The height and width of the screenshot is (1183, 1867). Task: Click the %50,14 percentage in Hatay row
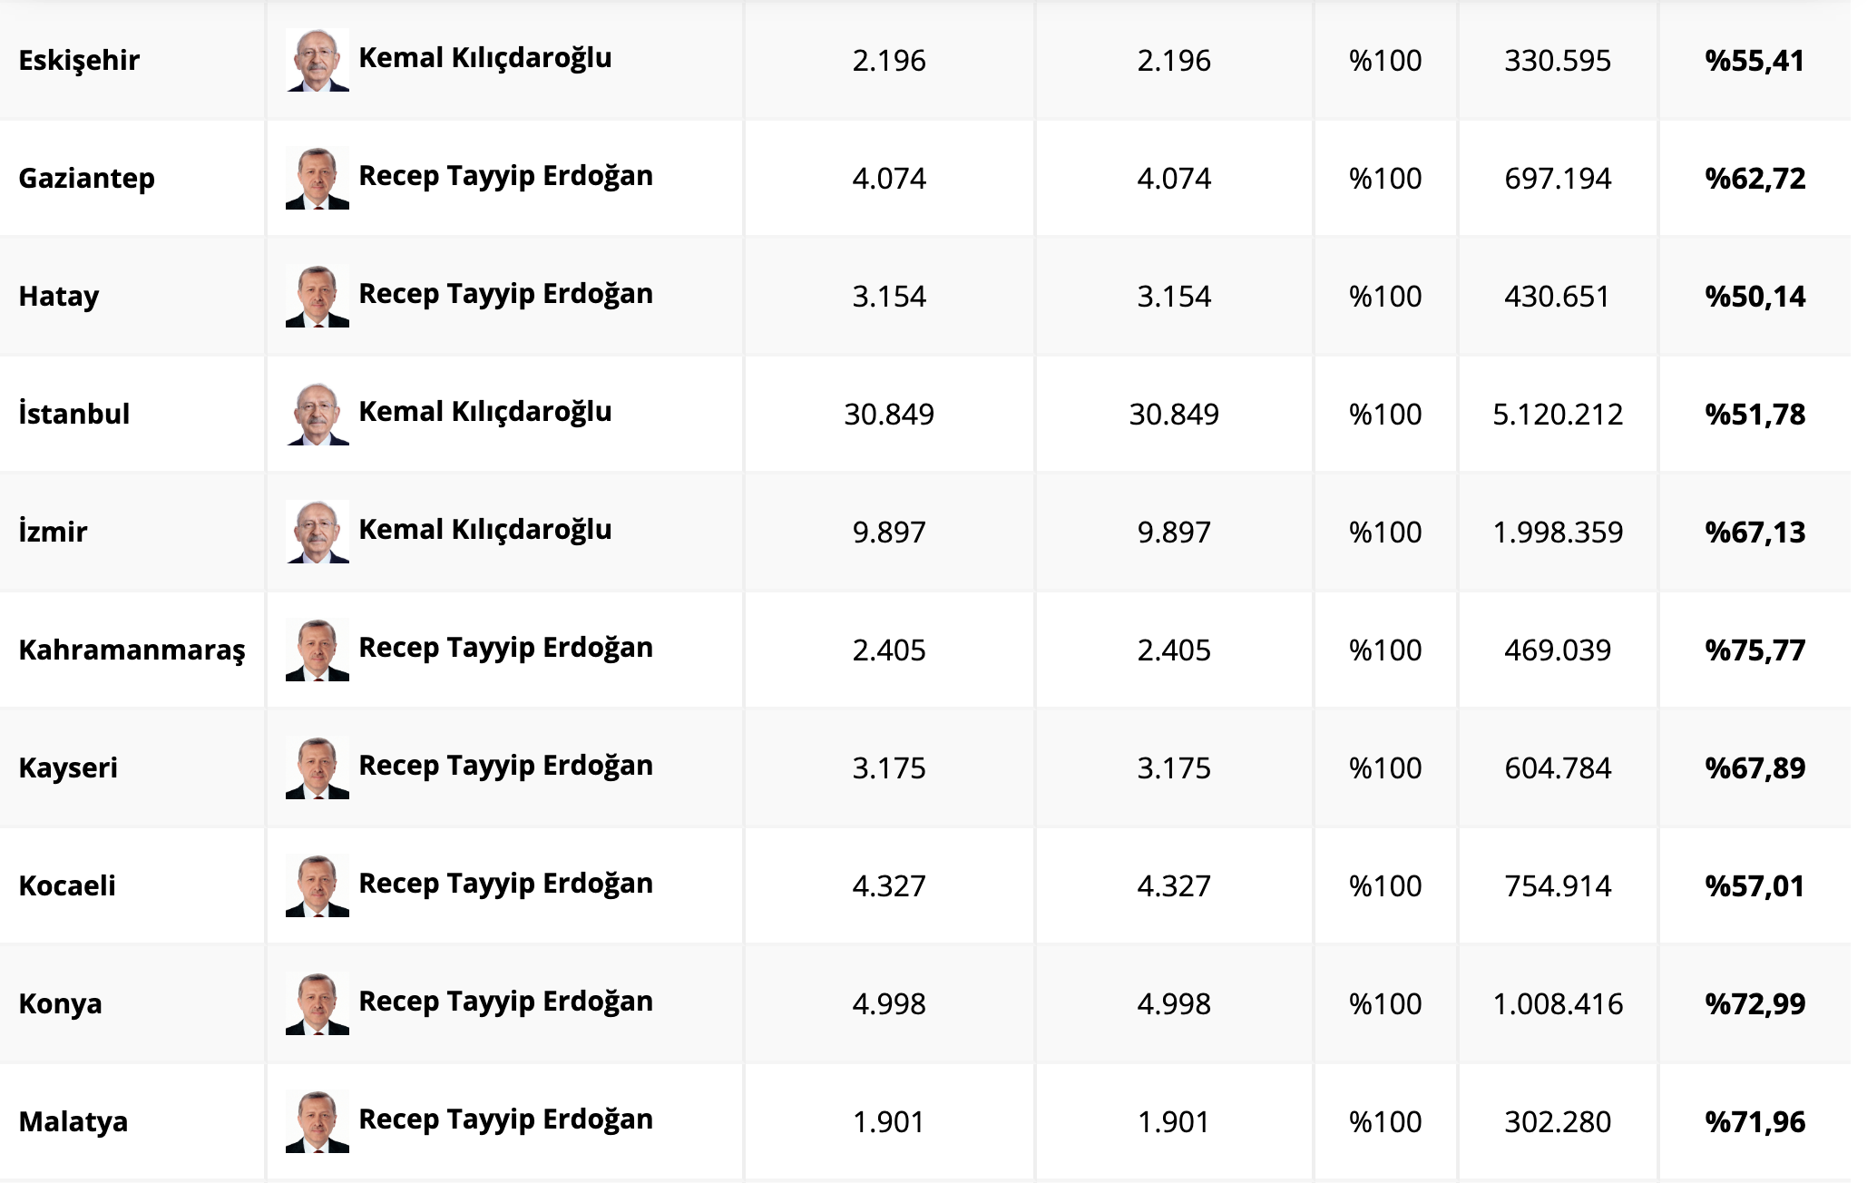click(x=1755, y=297)
